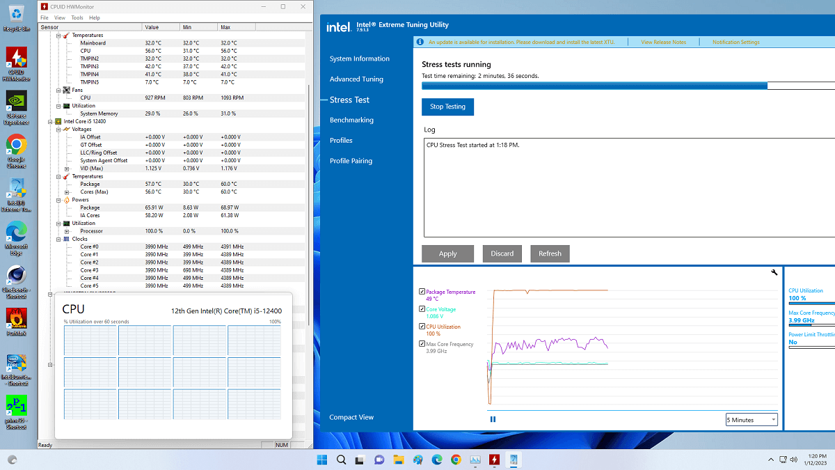This screenshot has width=835, height=470.
Task: Expand the Cores (Max) temperatures row
Action: point(67,191)
